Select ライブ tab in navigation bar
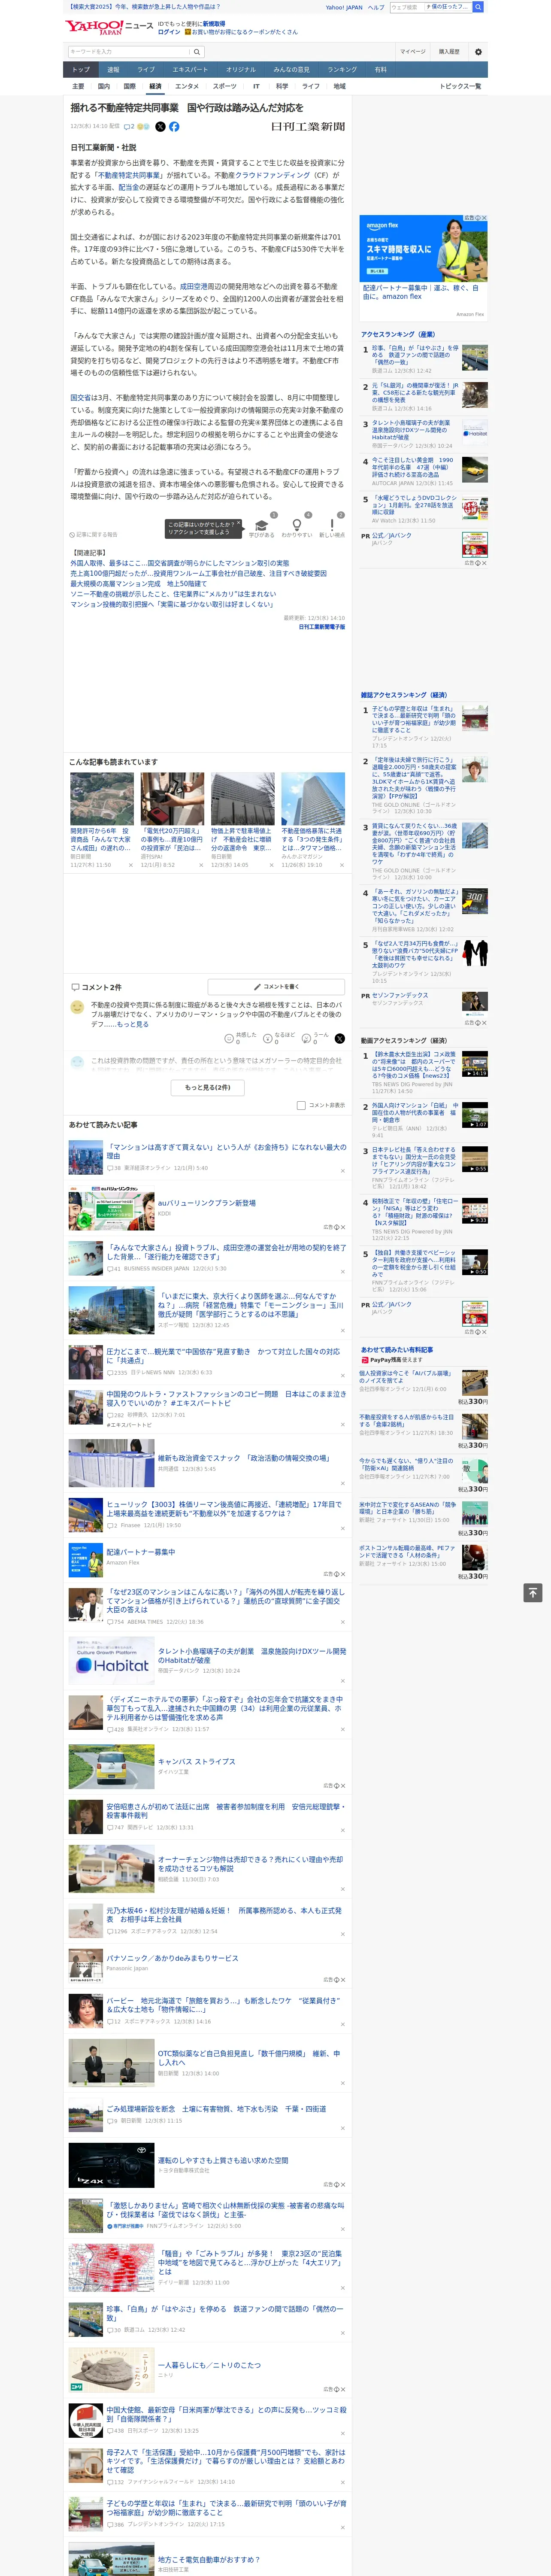 (x=146, y=70)
